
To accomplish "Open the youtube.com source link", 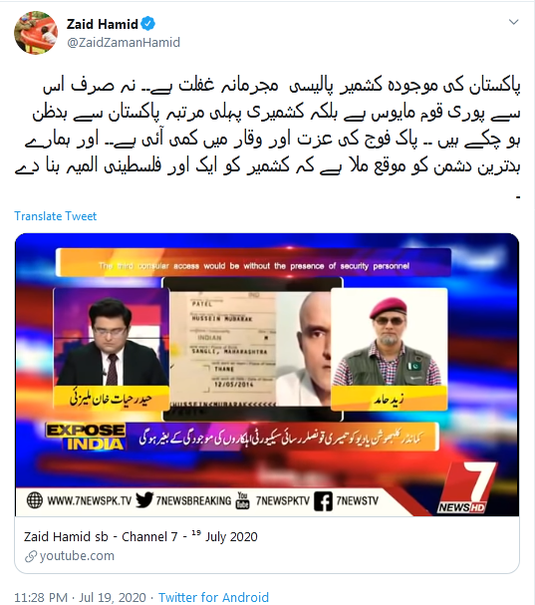I will [77, 556].
